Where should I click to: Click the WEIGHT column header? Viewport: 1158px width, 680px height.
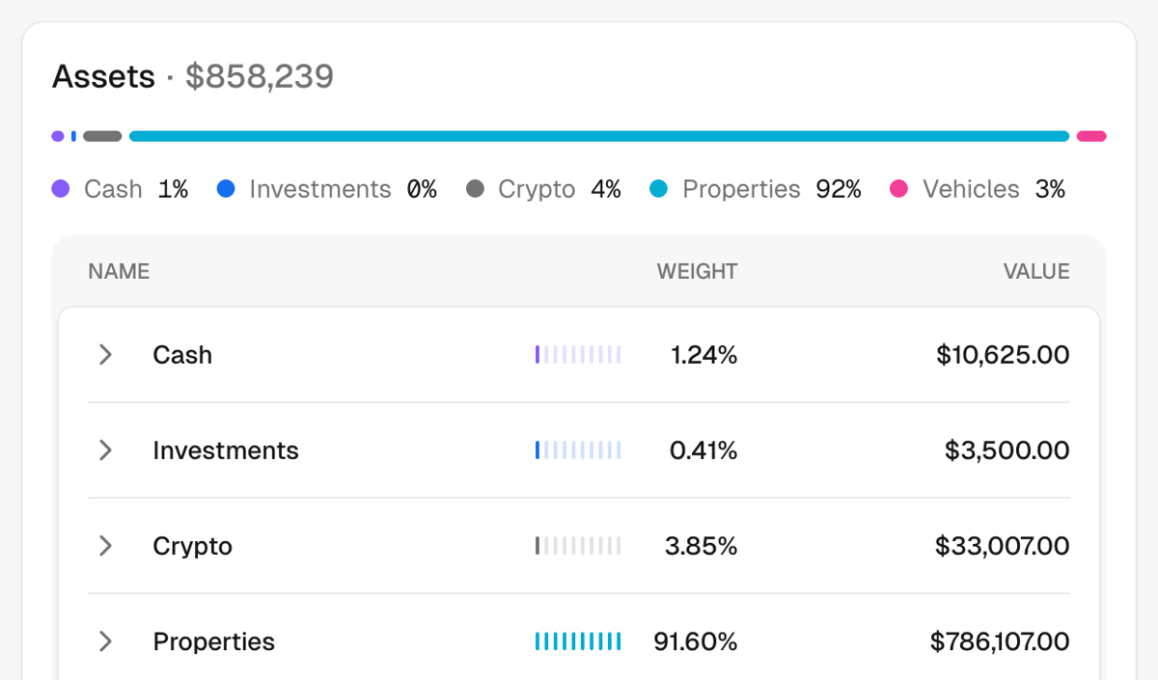[x=697, y=271]
